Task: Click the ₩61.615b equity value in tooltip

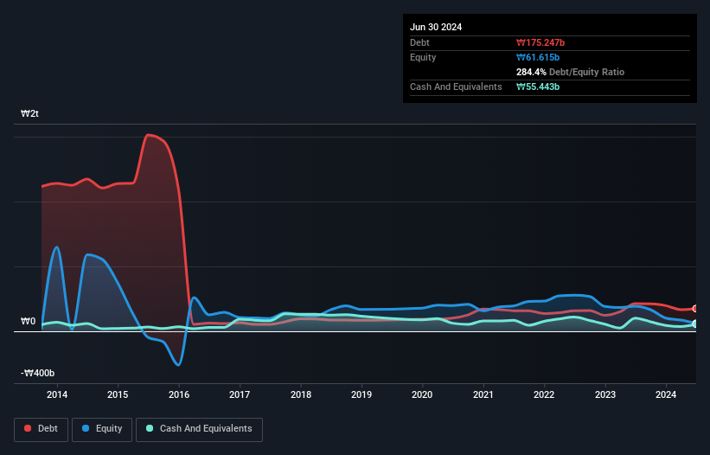Action: (538, 57)
